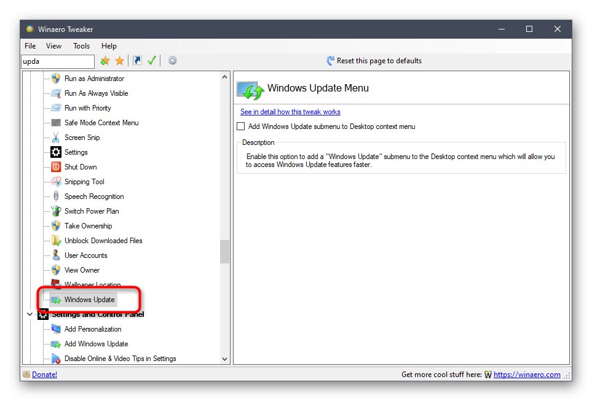This screenshot has width=592, height=401.
Task: Click the shortcut export toolbar icon
Action: tap(138, 60)
